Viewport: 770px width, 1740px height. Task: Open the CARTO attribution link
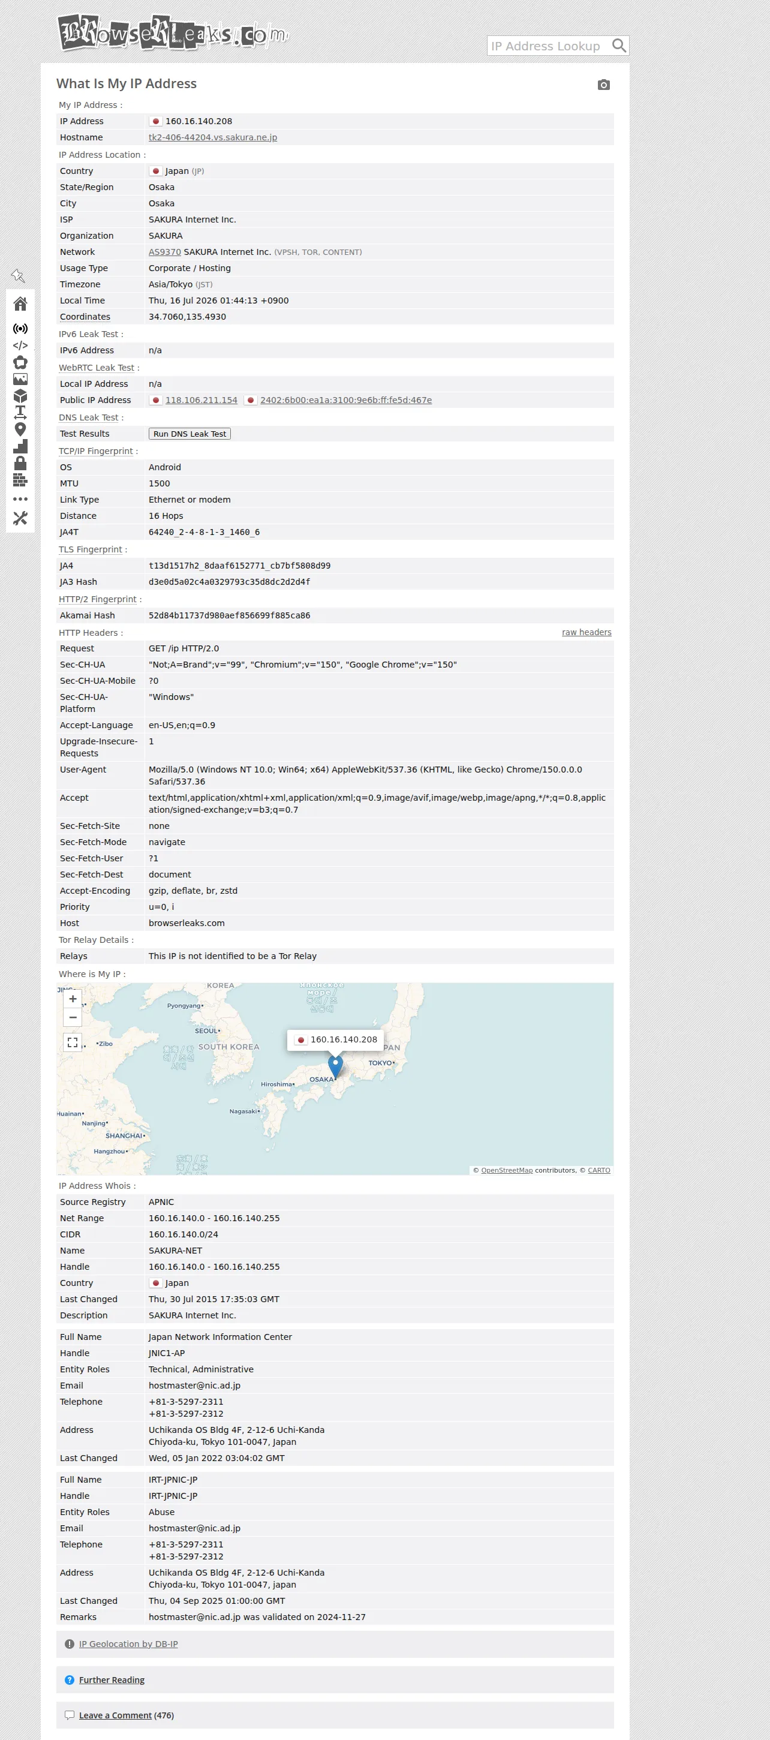point(599,1171)
